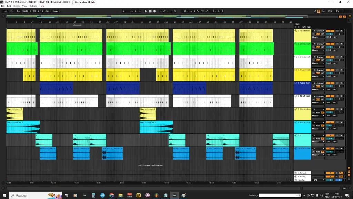The width and height of the screenshot is (353, 199).
Task: Toggle Ext sync button
Action: pyautogui.click(x=12, y=11)
